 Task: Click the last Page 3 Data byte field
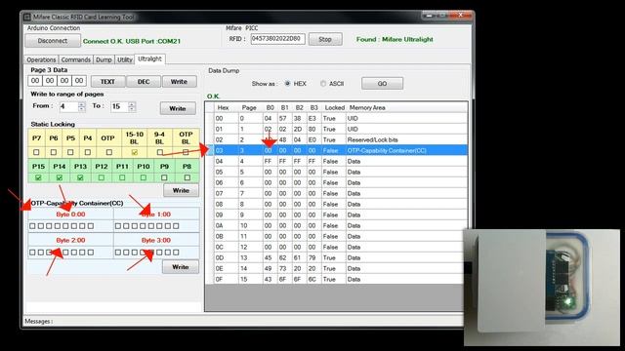[x=79, y=81]
